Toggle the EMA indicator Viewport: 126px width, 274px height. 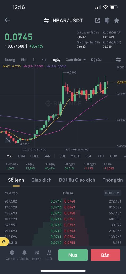22,156
